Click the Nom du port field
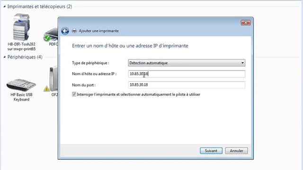This screenshot has height=170, width=303. [x=187, y=85]
